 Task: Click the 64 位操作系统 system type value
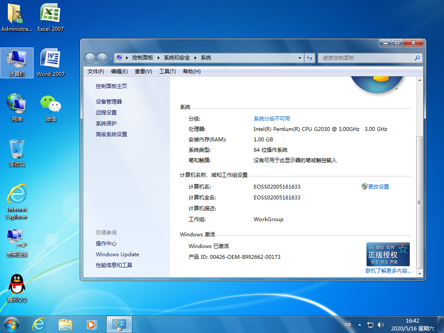tap(271, 150)
